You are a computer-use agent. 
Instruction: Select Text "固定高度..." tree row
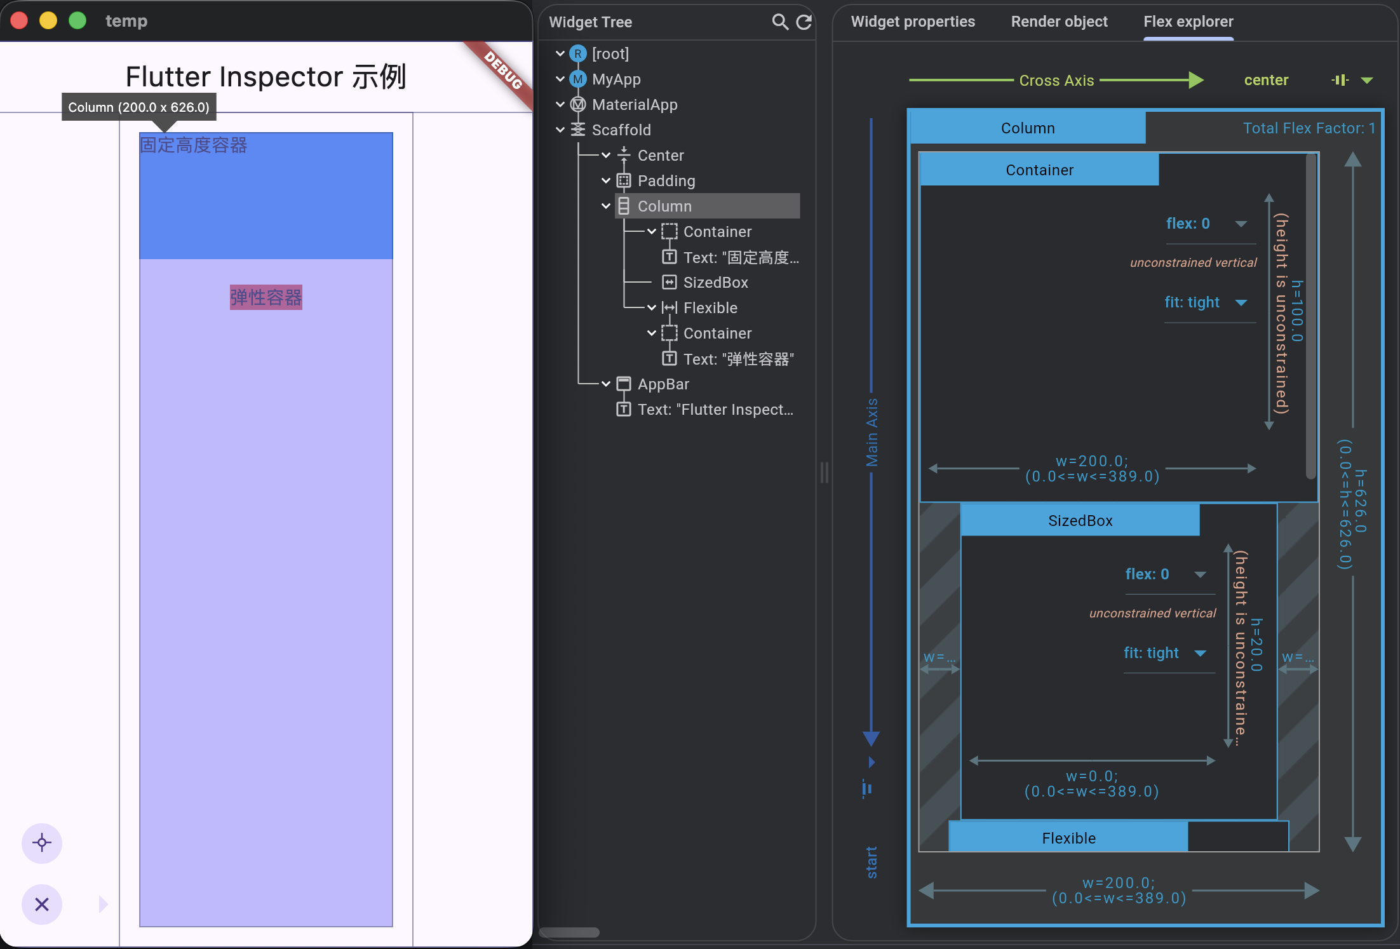click(741, 257)
